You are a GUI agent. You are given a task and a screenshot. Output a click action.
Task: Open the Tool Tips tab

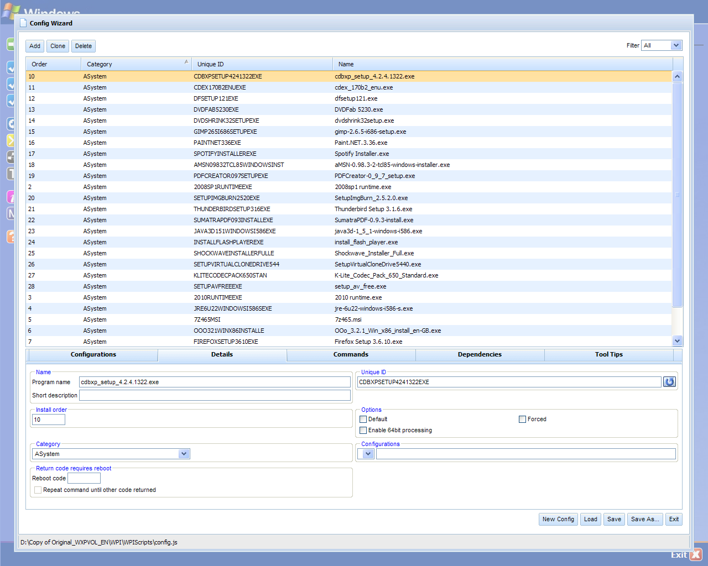coord(609,355)
